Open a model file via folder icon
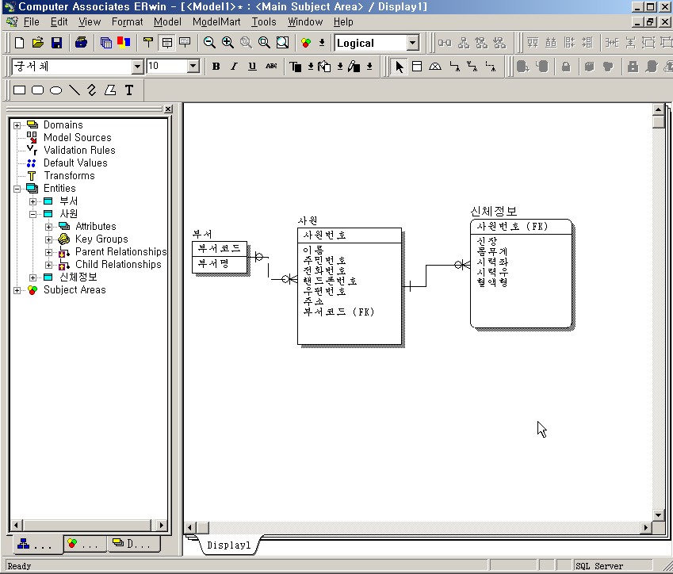Viewport: 673px width, 574px height. point(38,43)
